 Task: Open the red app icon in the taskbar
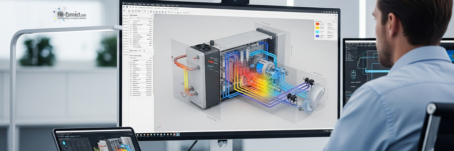[x=174, y=134]
